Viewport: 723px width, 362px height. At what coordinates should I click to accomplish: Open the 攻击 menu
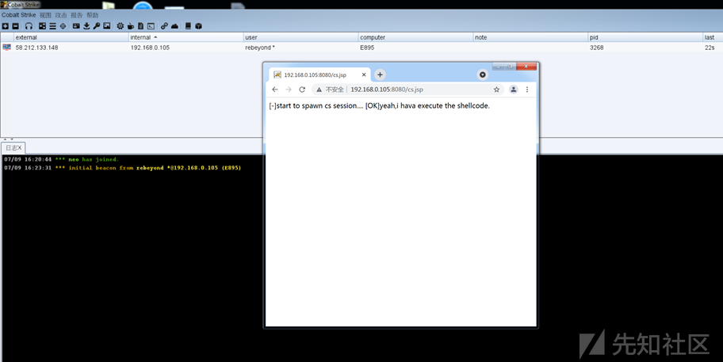tap(61, 15)
